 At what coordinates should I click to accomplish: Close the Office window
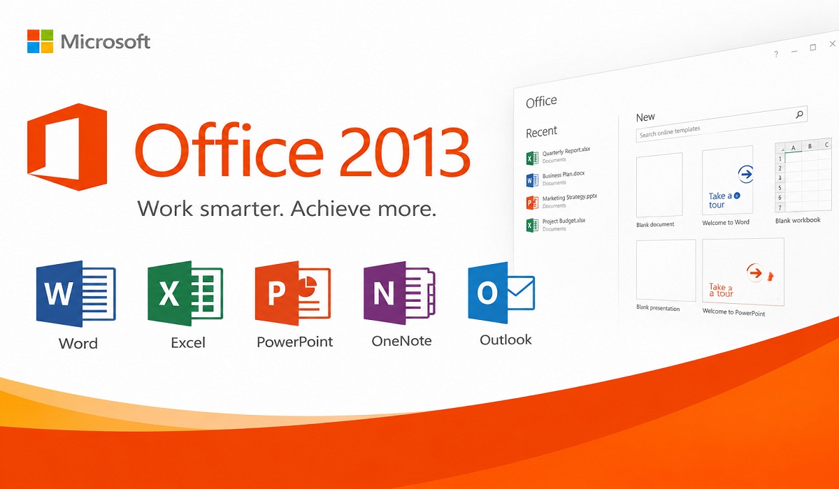tap(831, 44)
